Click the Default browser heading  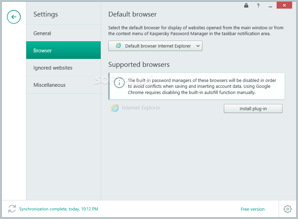click(x=132, y=14)
